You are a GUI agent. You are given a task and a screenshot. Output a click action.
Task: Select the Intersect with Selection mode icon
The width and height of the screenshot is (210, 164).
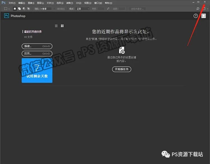29,9
